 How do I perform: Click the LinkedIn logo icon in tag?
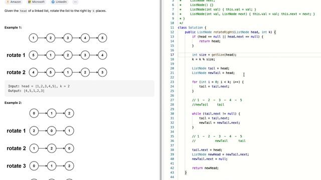point(53,2)
